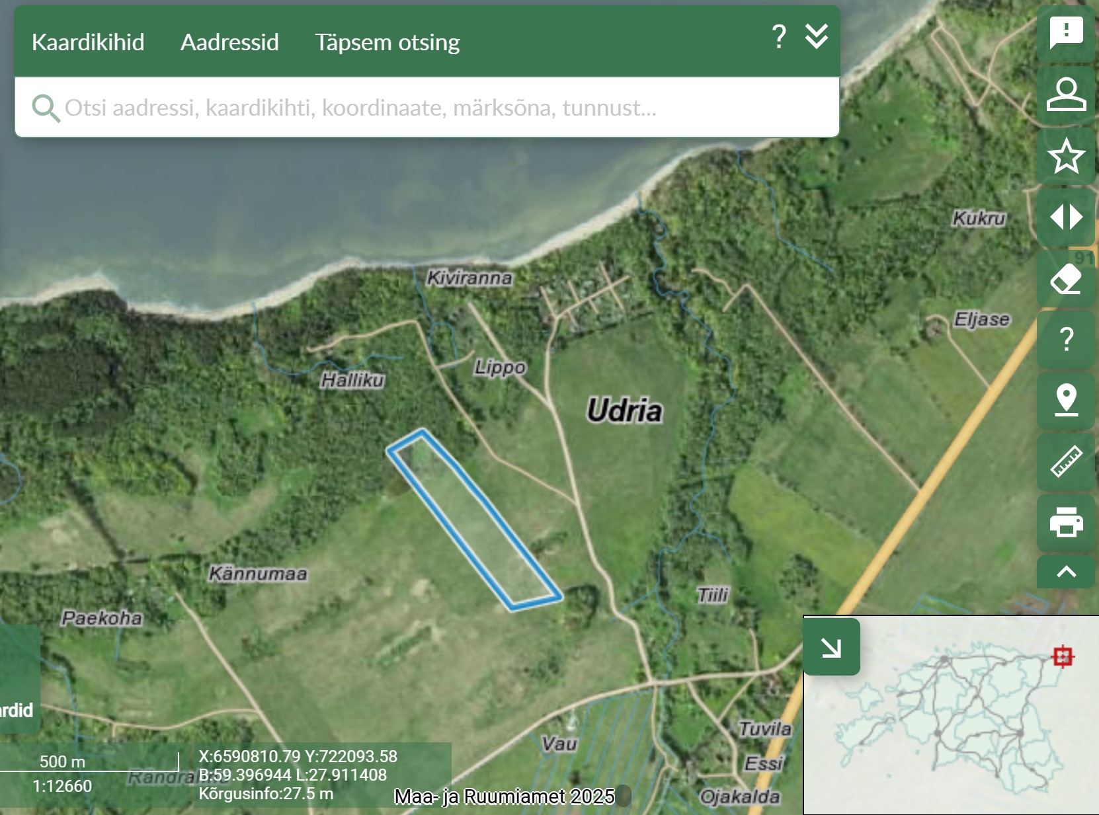Click the Essi place label
Viewport: 1099px width, 815px height.
click(764, 764)
